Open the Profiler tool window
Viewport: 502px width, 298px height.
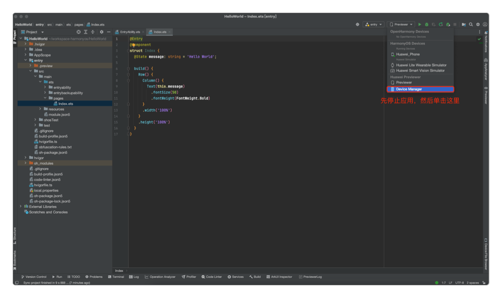point(189,277)
